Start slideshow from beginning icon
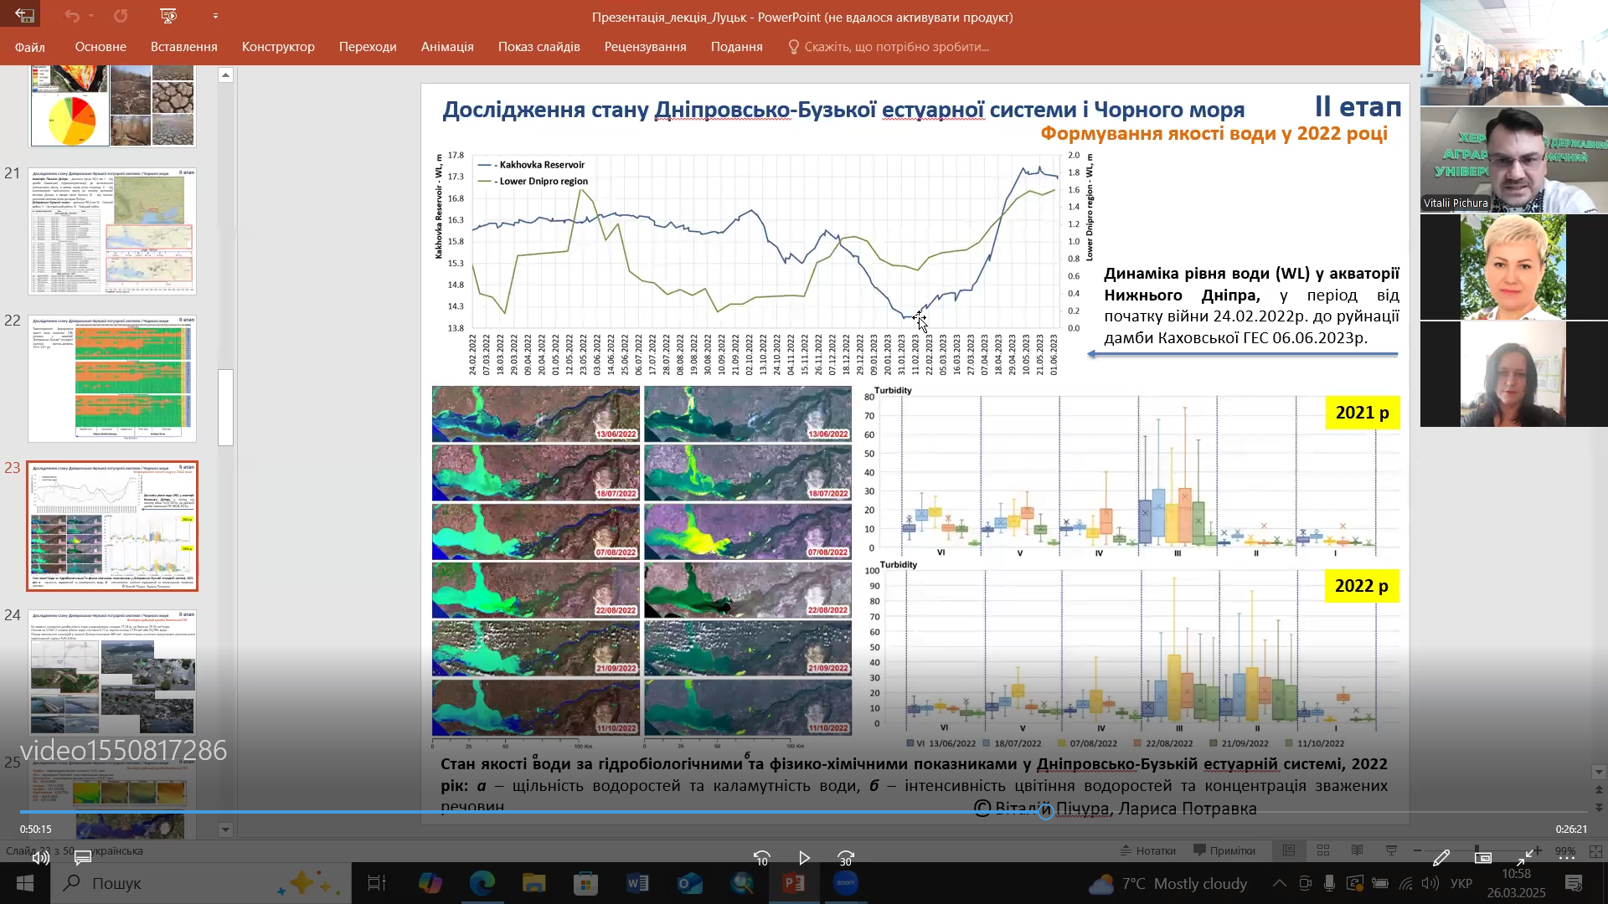The width and height of the screenshot is (1608, 904). 168,16
